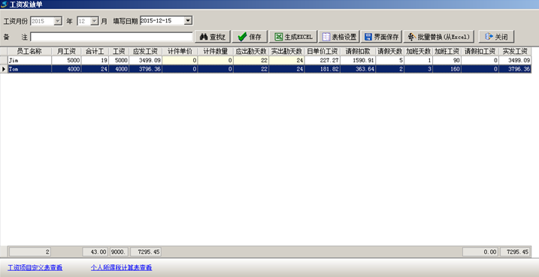Click the floppy disk layout-save icon
The height and width of the screenshot is (277, 539).
[x=368, y=37]
